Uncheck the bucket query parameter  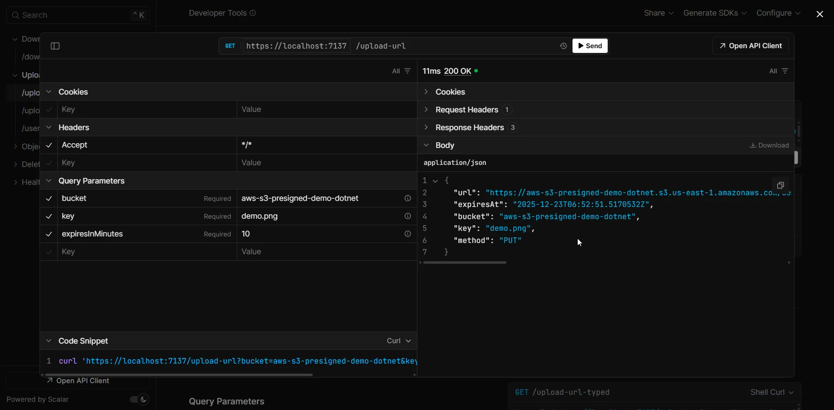[x=49, y=199]
